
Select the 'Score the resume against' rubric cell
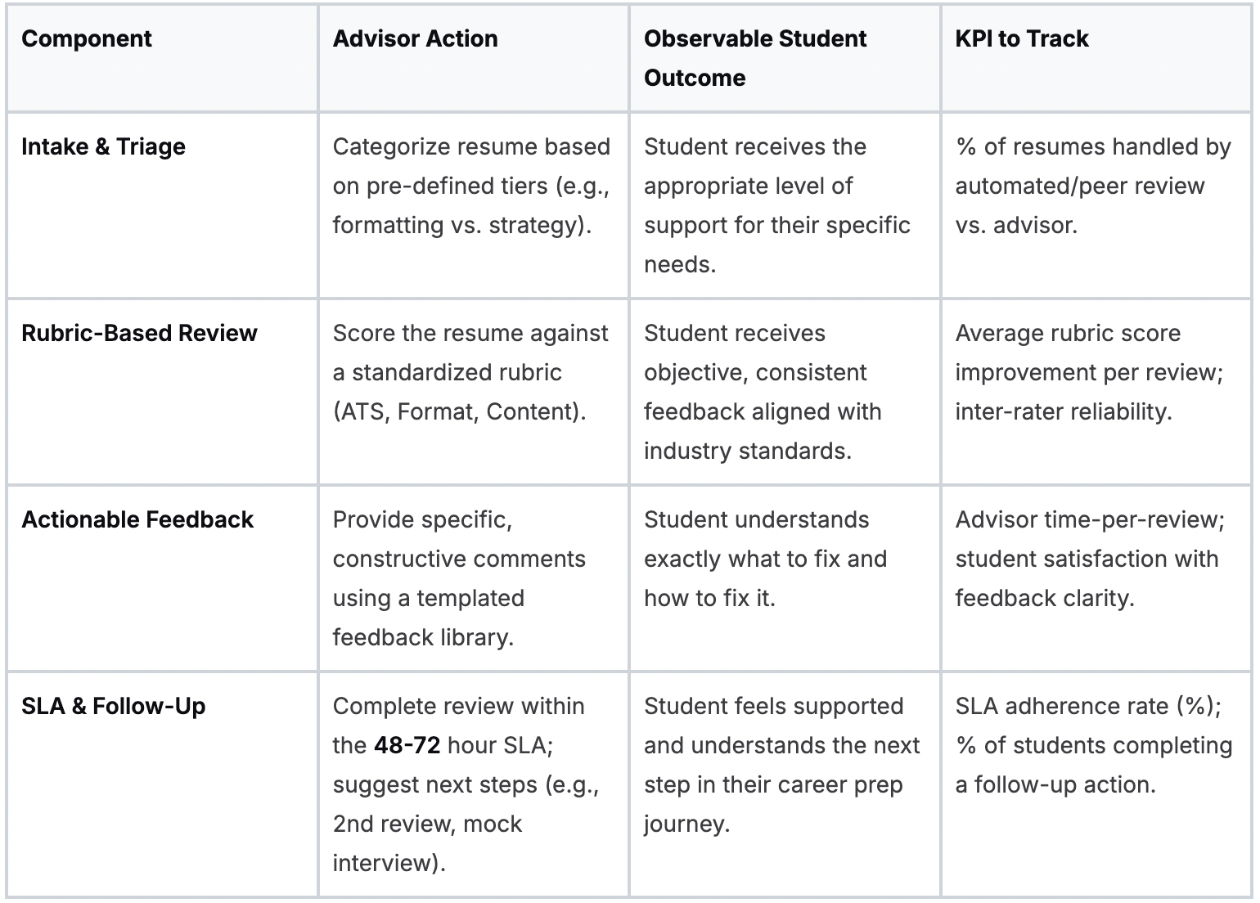tap(470, 372)
